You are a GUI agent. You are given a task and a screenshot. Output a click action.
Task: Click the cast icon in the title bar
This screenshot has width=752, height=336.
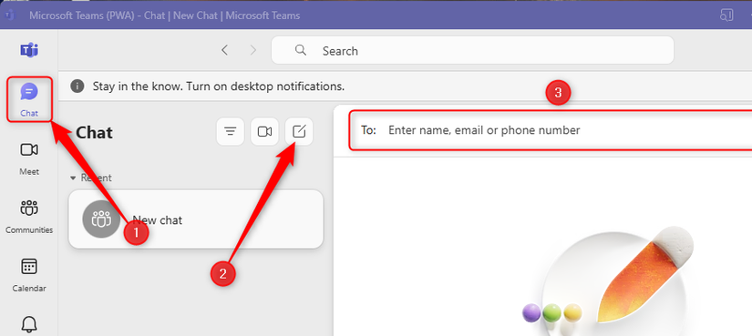point(726,15)
